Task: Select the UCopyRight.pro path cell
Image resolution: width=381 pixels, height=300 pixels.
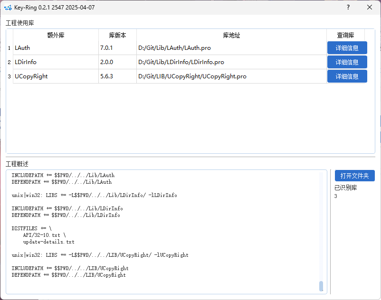Action: pos(231,76)
